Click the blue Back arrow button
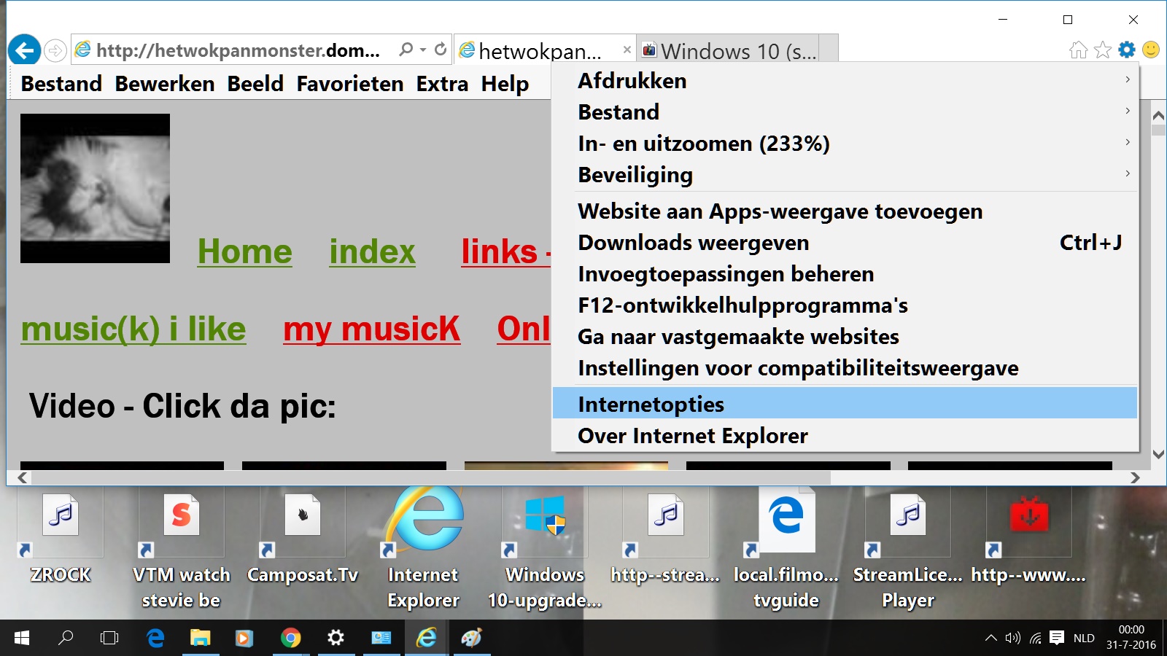 click(x=25, y=50)
